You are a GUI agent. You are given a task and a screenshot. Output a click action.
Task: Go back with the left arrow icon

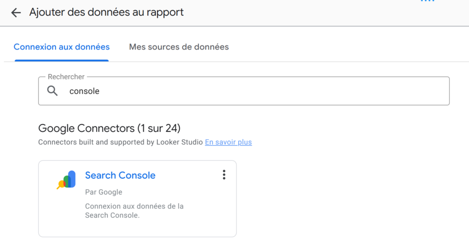coord(16,12)
